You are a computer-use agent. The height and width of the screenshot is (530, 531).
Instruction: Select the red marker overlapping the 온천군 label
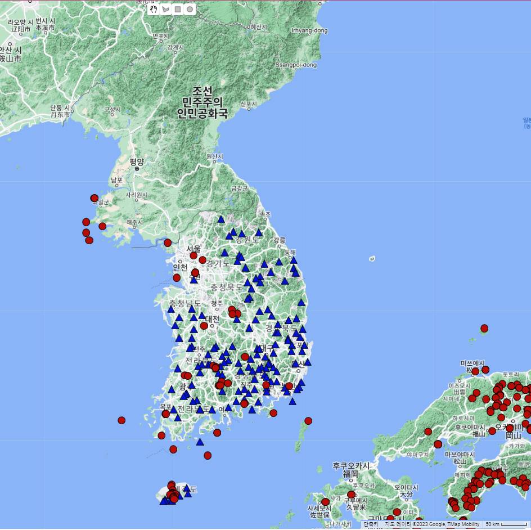[94, 198]
